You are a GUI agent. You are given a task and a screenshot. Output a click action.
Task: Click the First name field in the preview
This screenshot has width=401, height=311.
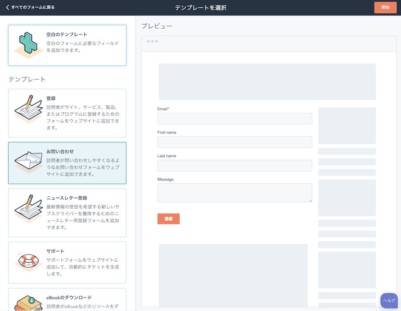coord(234,142)
